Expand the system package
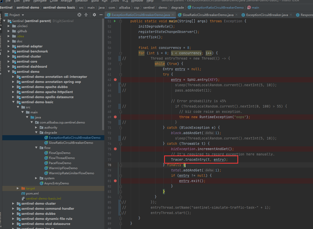 click(36, 178)
